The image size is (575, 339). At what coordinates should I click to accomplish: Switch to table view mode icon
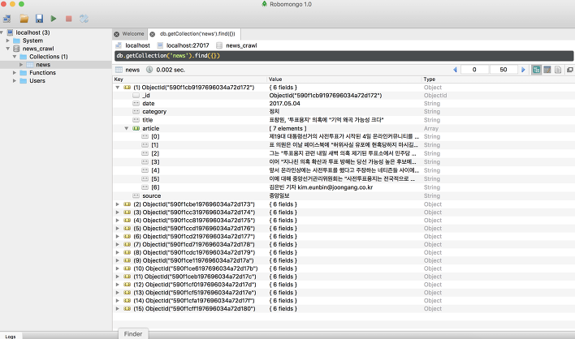coord(547,70)
